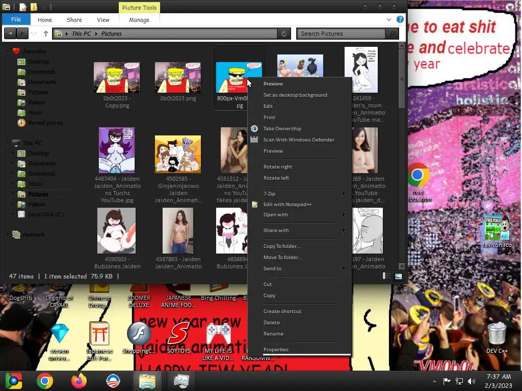
Task: Click the Windows Defender icon in context menu
Action: pos(254,139)
